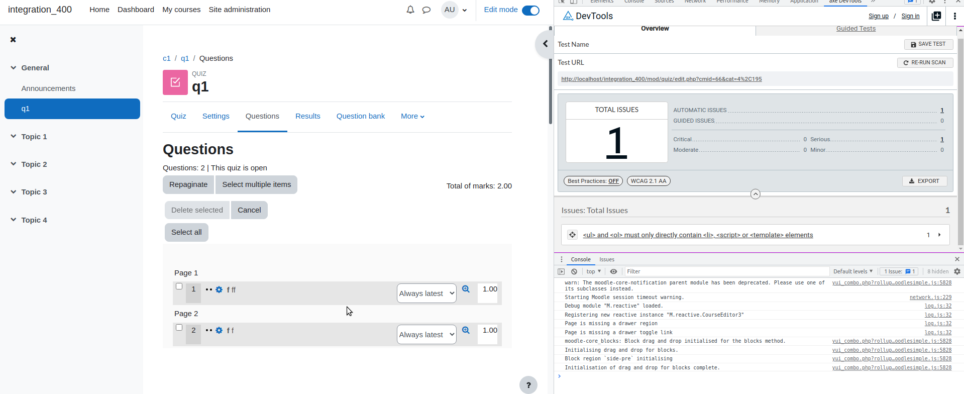Expand the ul/ol issue row arrow
The image size is (964, 394).
pyautogui.click(x=939, y=235)
